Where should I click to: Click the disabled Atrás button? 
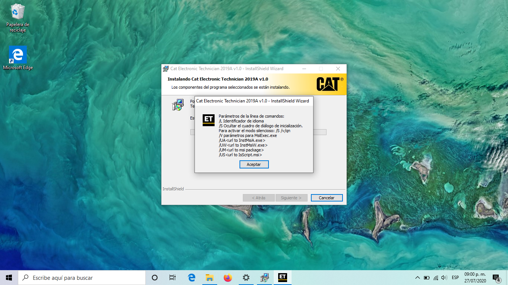point(258,198)
